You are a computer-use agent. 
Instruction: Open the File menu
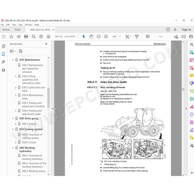coord(2,25)
